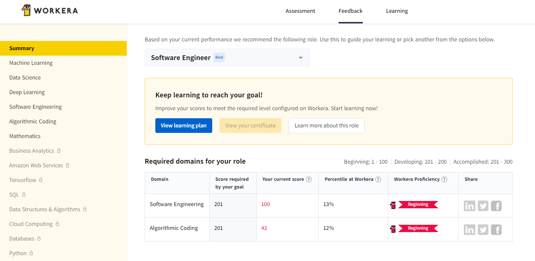The image size is (535, 261).
Task: Switch to the Assessment tab
Action: [300, 11]
